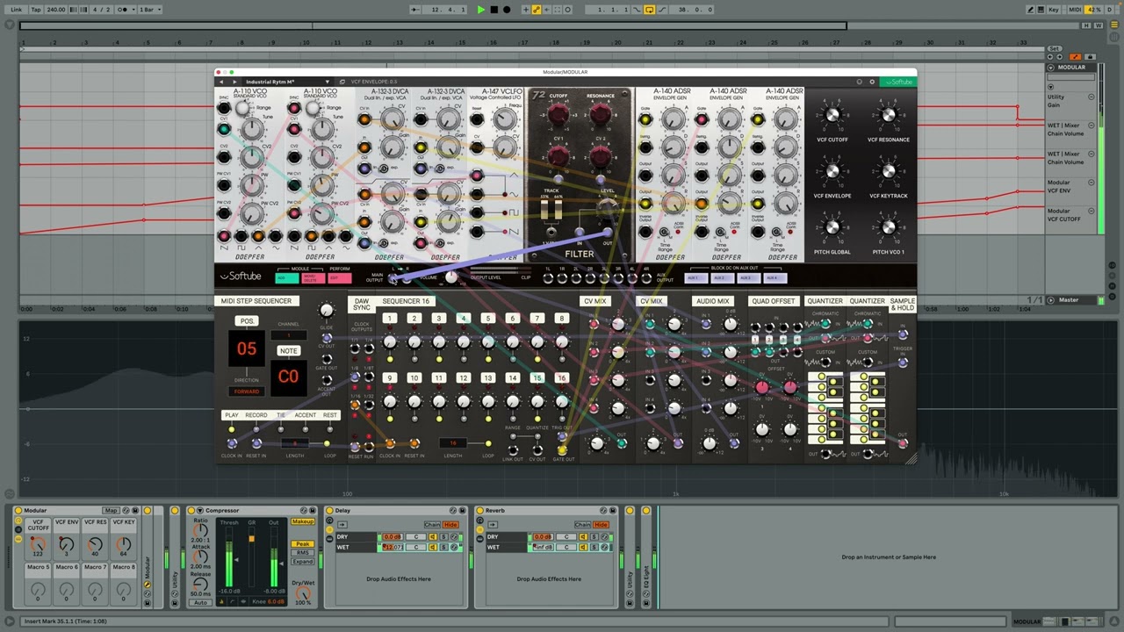Select the QUAD OFFSET module tab

773,301
